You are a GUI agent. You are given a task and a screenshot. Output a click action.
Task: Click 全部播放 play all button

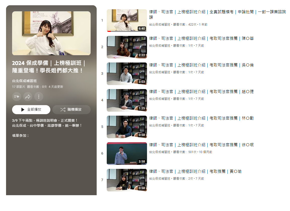pyautogui.click(x=31, y=110)
